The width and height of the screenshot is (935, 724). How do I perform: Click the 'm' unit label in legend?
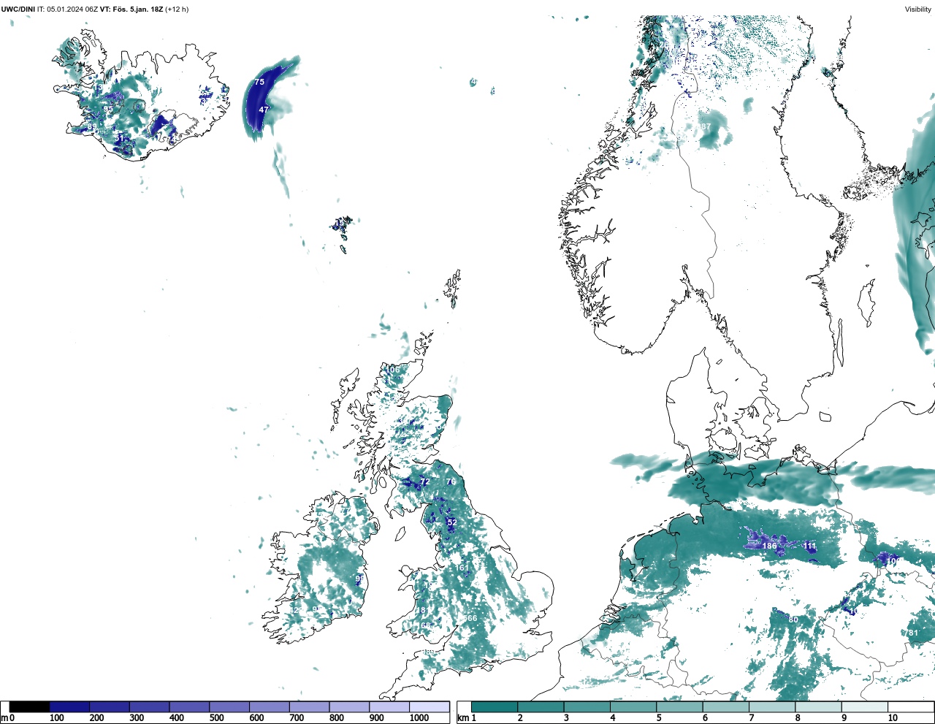(x=4, y=718)
